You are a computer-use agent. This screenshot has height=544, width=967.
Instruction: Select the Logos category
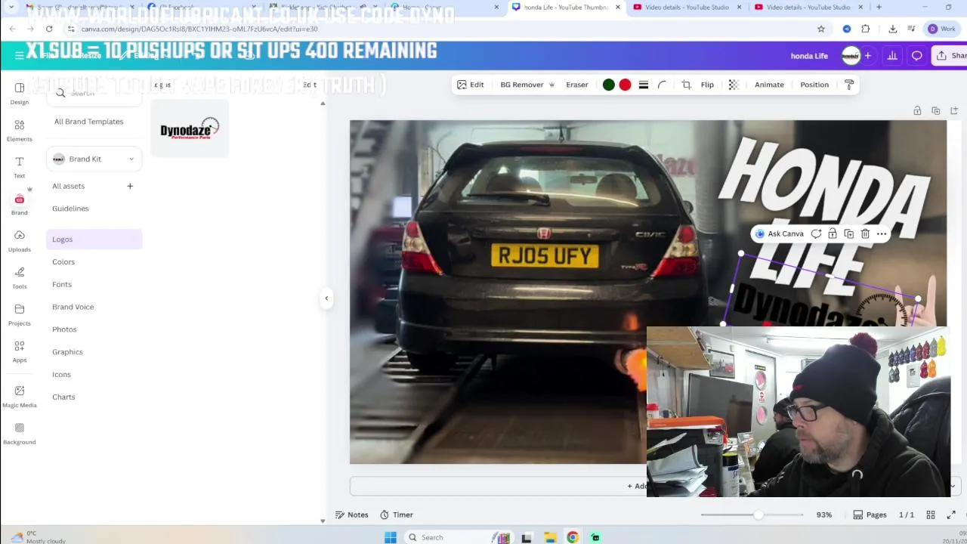[x=94, y=240]
